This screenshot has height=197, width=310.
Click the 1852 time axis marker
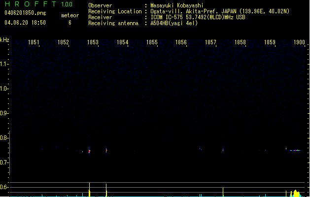click(x=63, y=42)
